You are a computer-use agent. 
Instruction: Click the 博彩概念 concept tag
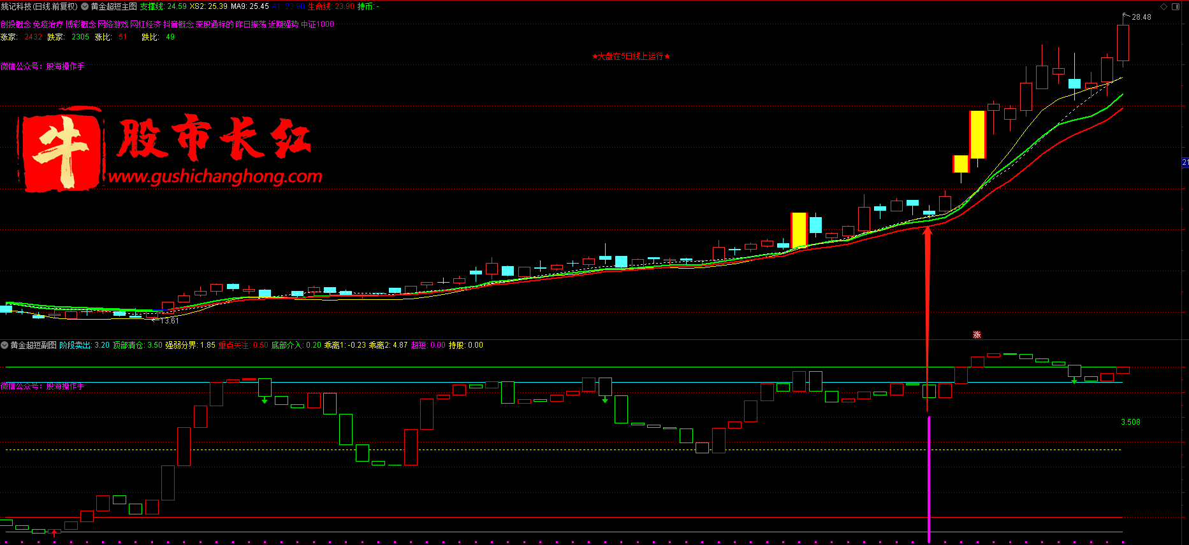click(x=80, y=24)
